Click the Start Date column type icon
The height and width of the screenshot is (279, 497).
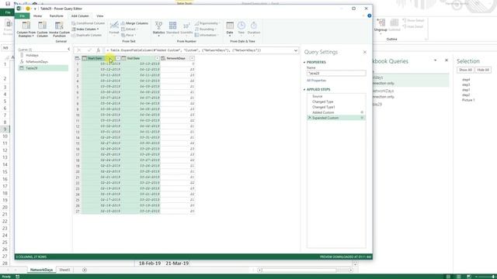[85, 59]
